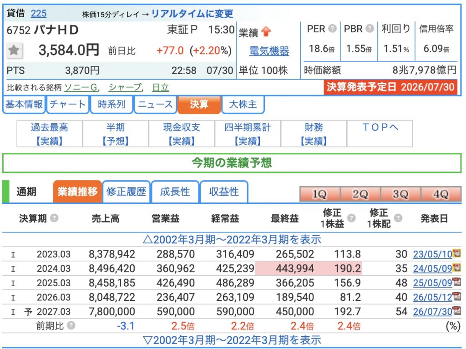Screen dimensions: 466x349
Task: Open PDF icon next to 26/05/12
Action: pyautogui.click(x=457, y=296)
